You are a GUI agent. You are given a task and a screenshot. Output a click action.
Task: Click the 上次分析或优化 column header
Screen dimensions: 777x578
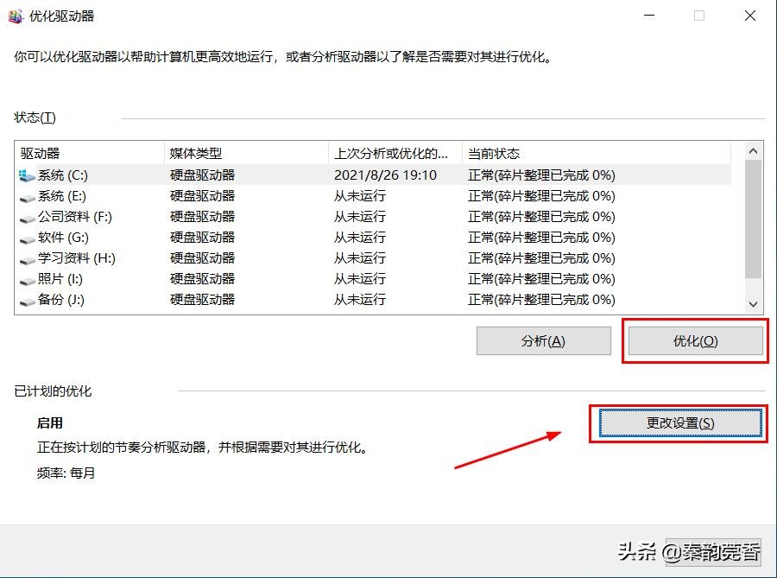click(388, 152)
